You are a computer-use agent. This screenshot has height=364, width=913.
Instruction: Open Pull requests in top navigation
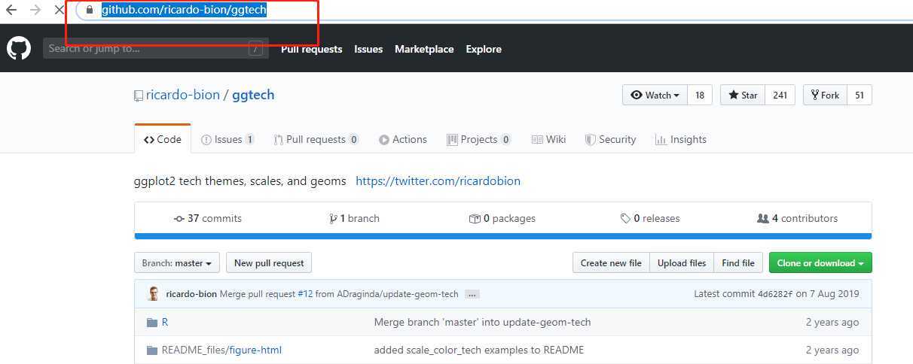tap(311, 49)
